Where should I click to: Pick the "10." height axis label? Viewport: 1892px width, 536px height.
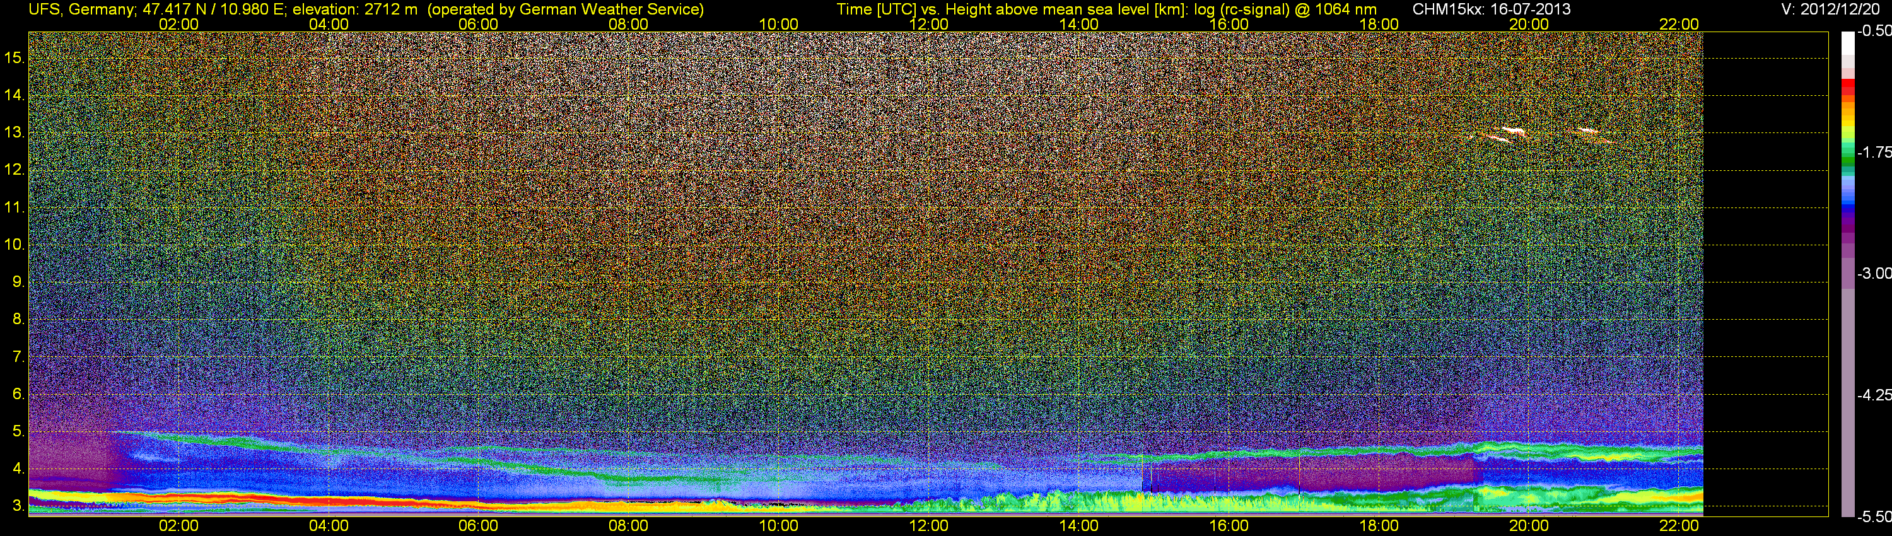pyautogui.click(x=15, y=245)
